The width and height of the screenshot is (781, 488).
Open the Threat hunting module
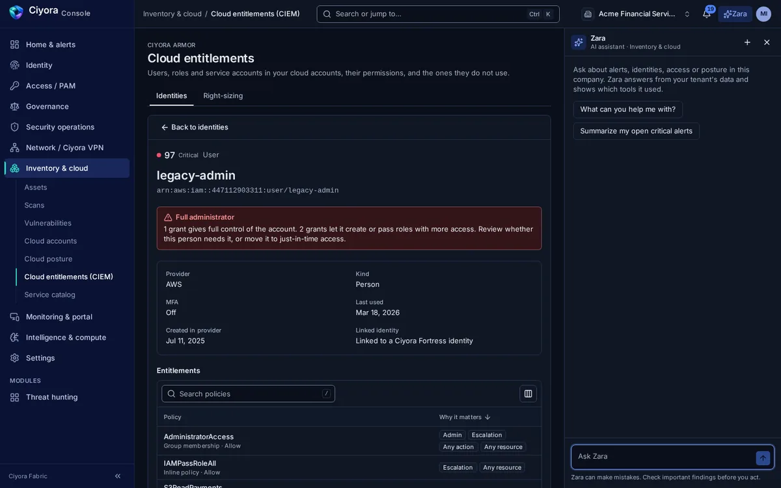67,397
